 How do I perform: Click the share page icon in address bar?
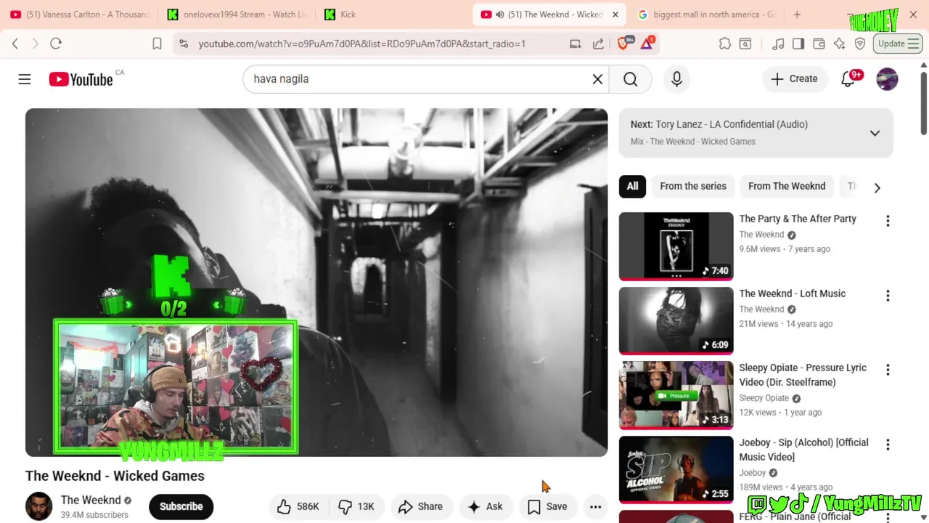click(599, 44)
